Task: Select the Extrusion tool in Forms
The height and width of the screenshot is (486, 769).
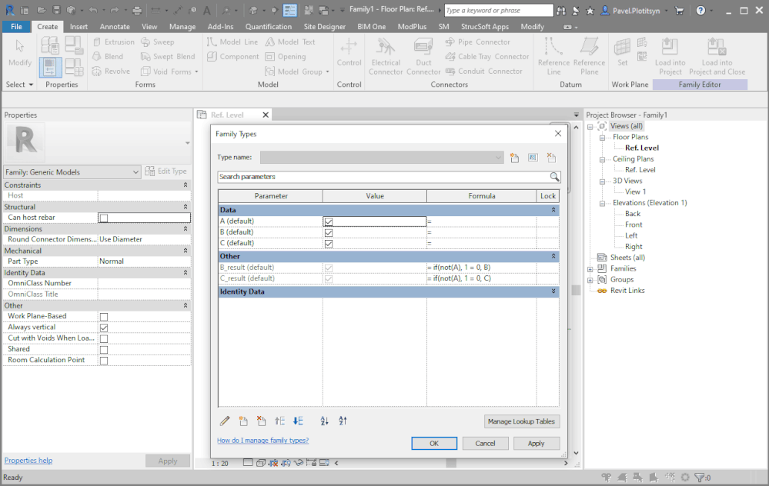Action: (x=113, y=42)
